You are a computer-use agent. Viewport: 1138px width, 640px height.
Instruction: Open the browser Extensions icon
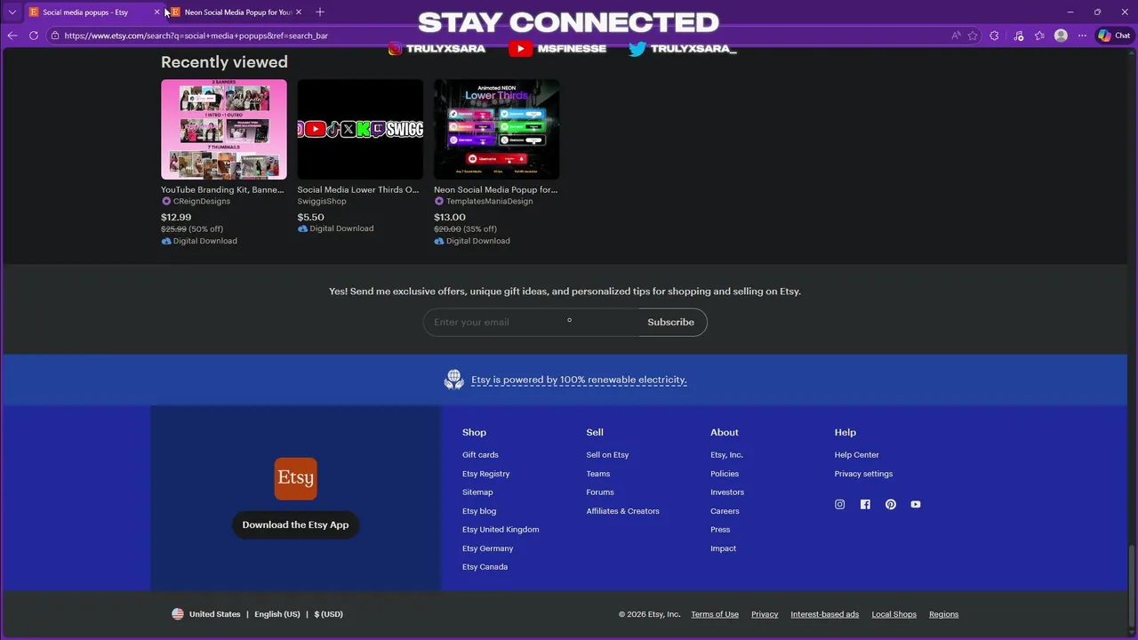tap(994, 36)
